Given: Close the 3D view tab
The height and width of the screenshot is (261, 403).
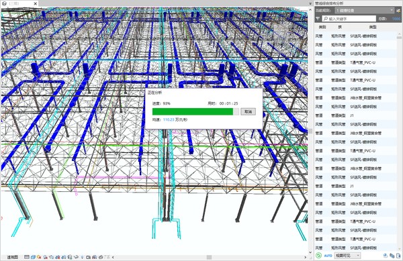Looking at the screenshot, I should (36, 3).
